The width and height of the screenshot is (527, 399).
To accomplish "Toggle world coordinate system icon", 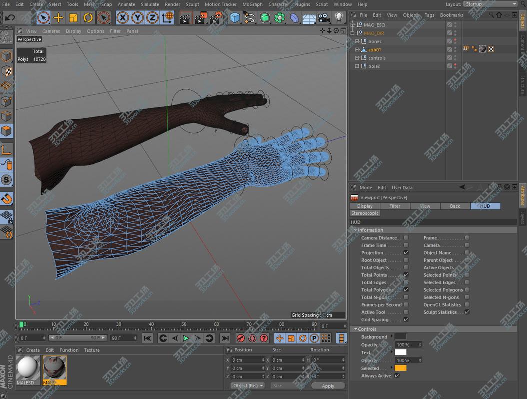I will point(168,18).
